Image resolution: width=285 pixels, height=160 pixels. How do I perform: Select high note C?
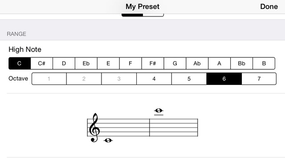tap(20, 63)
